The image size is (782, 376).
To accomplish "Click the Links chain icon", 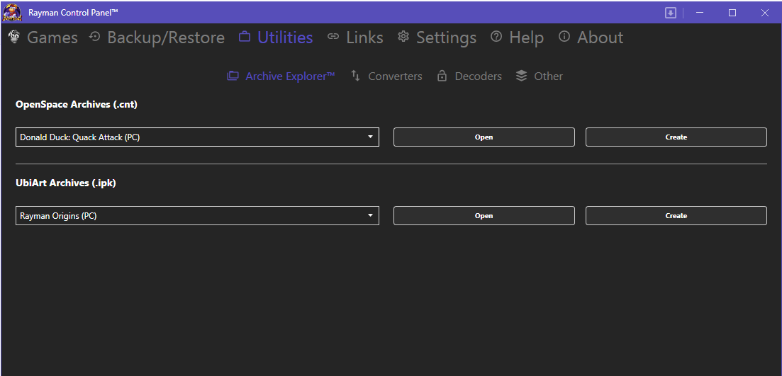I will pyautogui.click(x=333, y=38).
